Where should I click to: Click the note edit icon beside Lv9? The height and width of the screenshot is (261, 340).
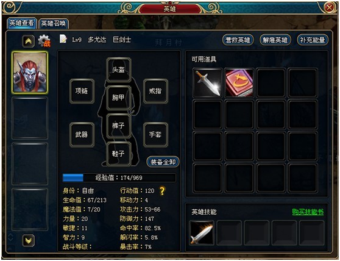pyautogui.click(x=63, y=39)
